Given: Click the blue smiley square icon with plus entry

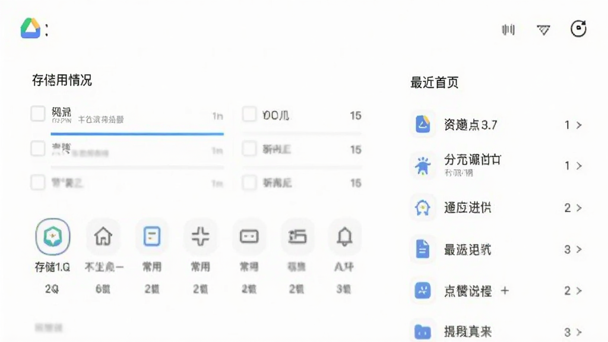Looking at the screenshot, I should pyautogui.click(x=423, y=290).
